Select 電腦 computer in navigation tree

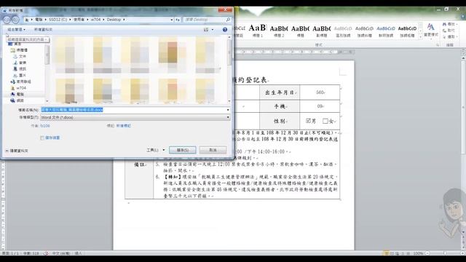[x=17, y=94]
